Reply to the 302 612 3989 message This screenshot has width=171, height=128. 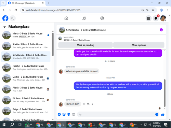point(88,104)
